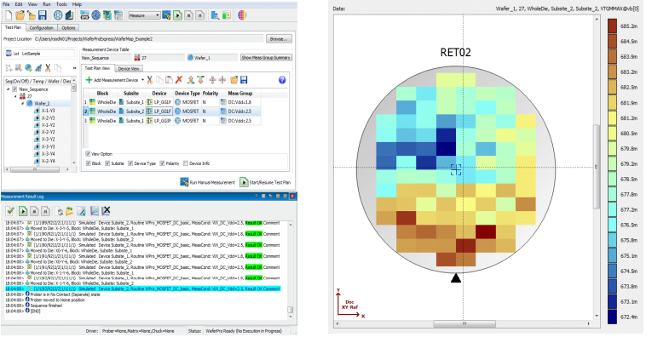Click the open folder arrow icon in result log
The image size is (646, 337).
[x=70, y=211]
